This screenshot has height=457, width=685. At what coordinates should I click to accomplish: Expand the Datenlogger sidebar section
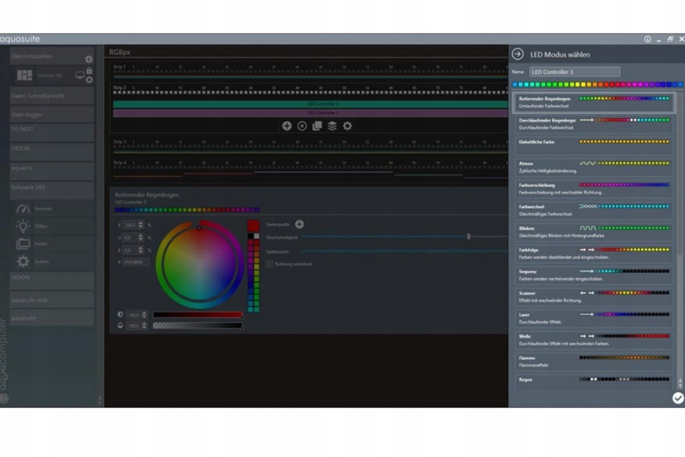tap(52, 114)
